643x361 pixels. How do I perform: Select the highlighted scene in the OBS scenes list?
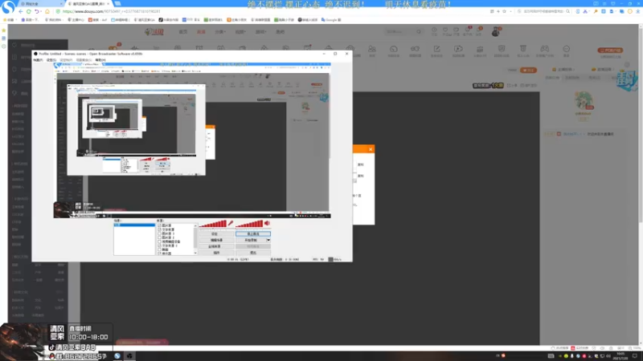point(134,225)
